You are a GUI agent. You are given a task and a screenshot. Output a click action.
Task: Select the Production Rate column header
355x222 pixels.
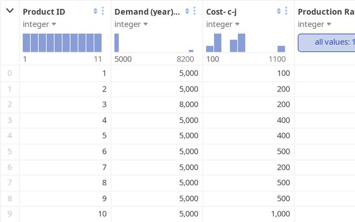326,12
